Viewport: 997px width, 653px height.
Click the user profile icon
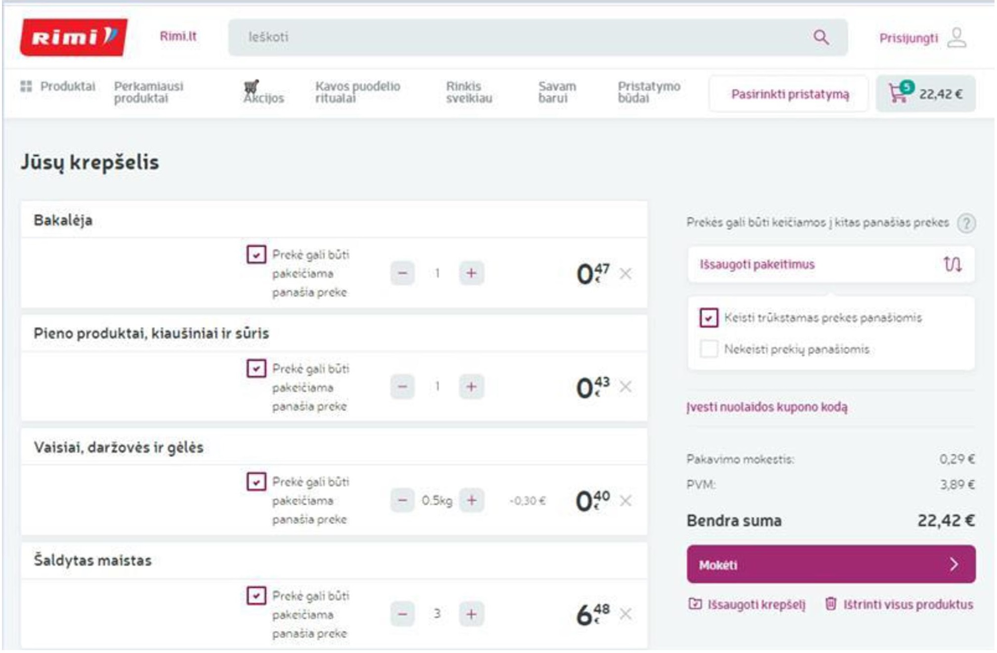tap(956, 38)
